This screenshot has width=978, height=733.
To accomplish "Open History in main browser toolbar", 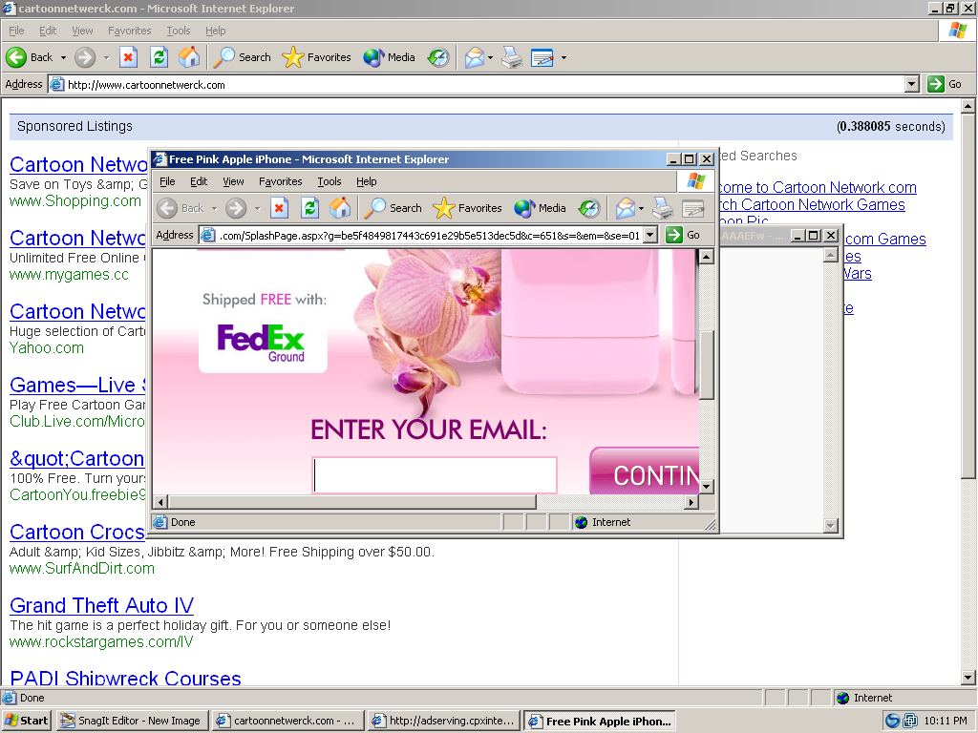I will (438, 57).
